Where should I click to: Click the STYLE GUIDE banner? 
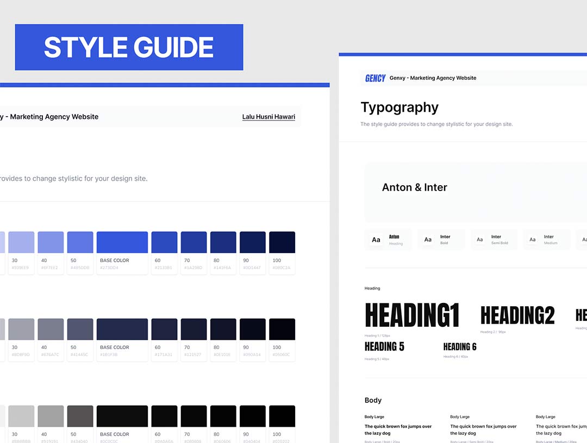click(129, 47)
